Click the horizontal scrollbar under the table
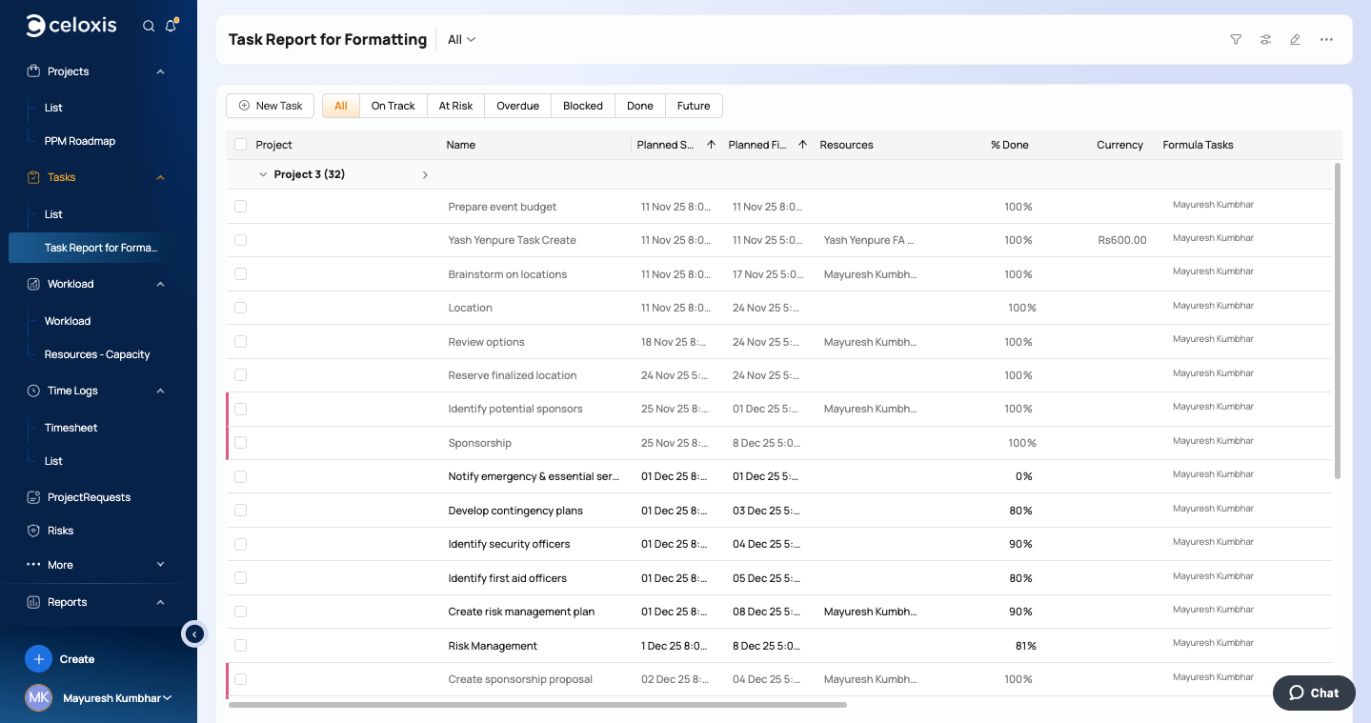The image size is (1371, 723). click(x=537, y=705)
